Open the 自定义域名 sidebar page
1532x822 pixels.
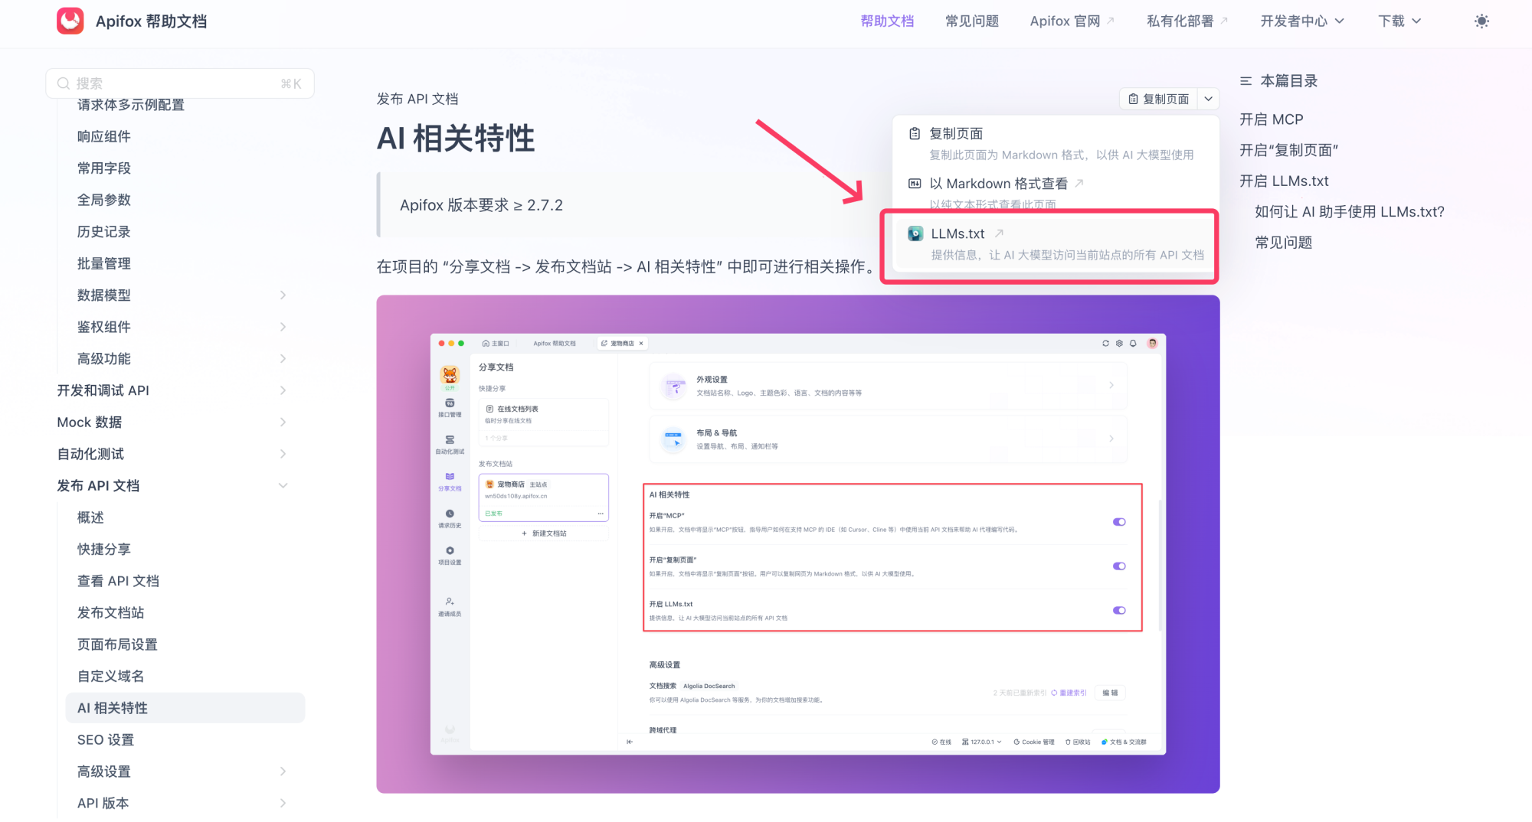coord(110,677)
